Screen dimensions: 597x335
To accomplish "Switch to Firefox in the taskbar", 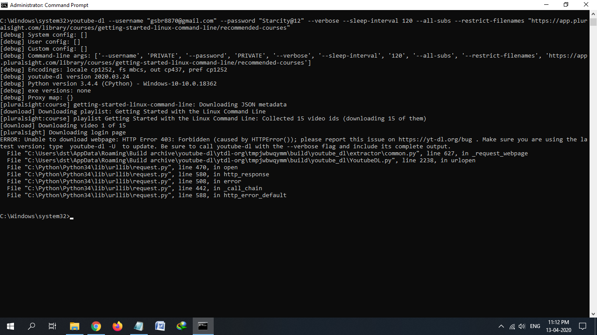I will pos(118,326).
